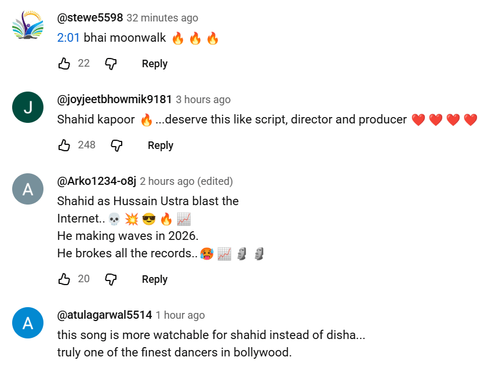Reply to the Shahid kapoor deserve comment

point(161,145)
